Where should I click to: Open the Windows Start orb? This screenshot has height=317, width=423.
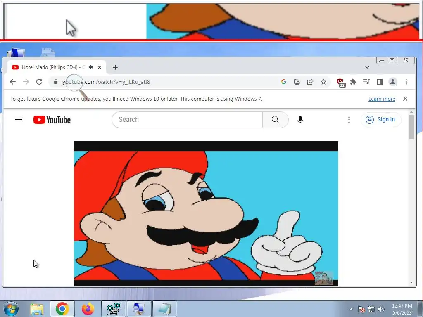click(x=11, y=309)
